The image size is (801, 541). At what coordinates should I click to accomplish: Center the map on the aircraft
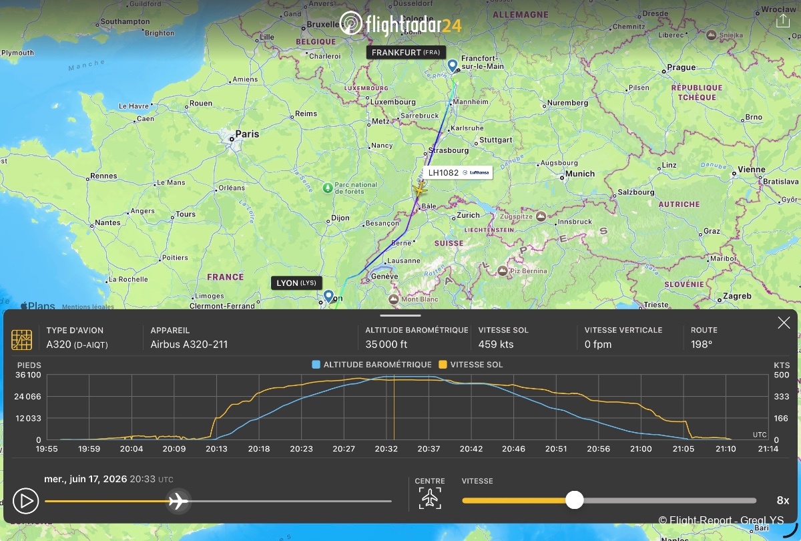431,498
